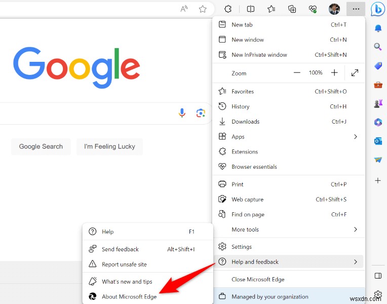387x304 pixels.
Task: Open Tools briefcase icon in sidebar
Action: coord(378,85)
